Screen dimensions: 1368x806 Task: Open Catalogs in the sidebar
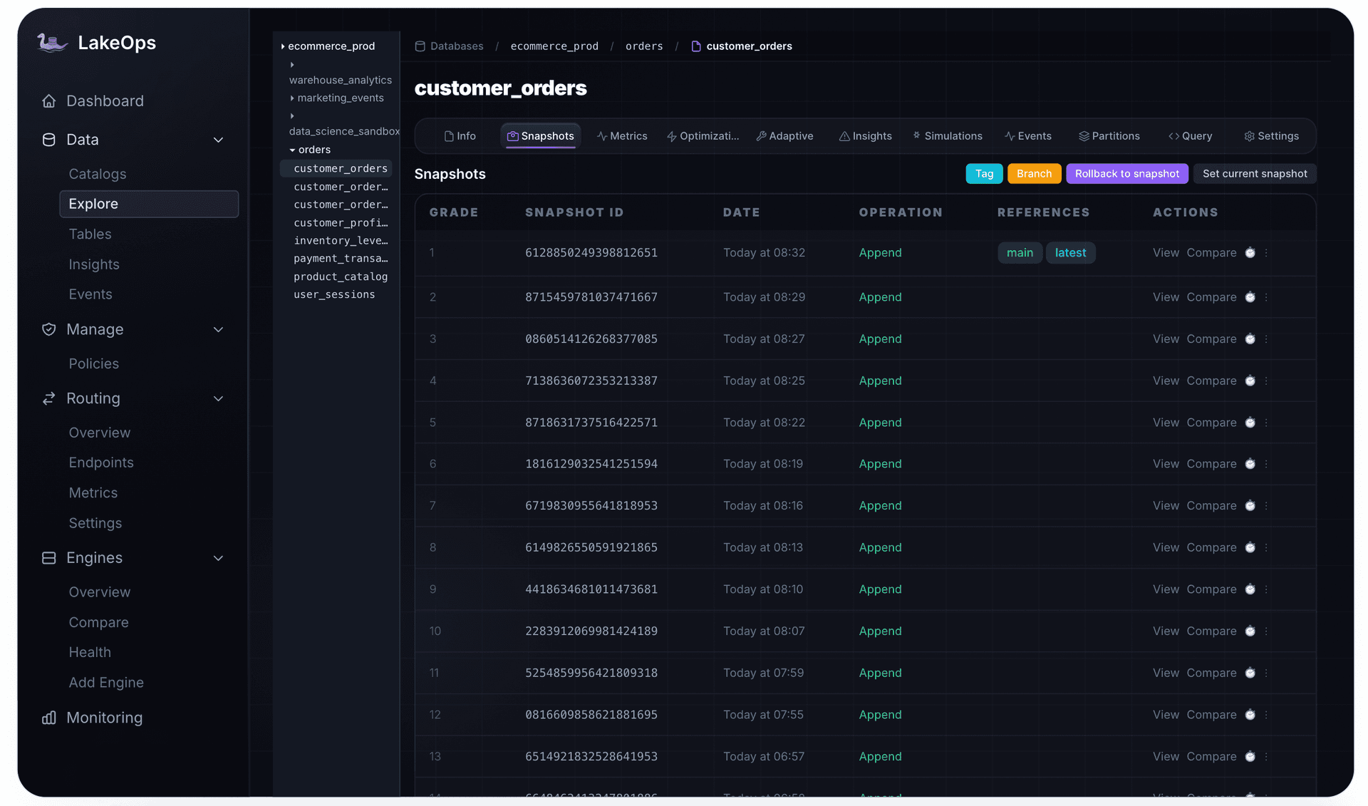pyautogui.click(x=98, y=174)
